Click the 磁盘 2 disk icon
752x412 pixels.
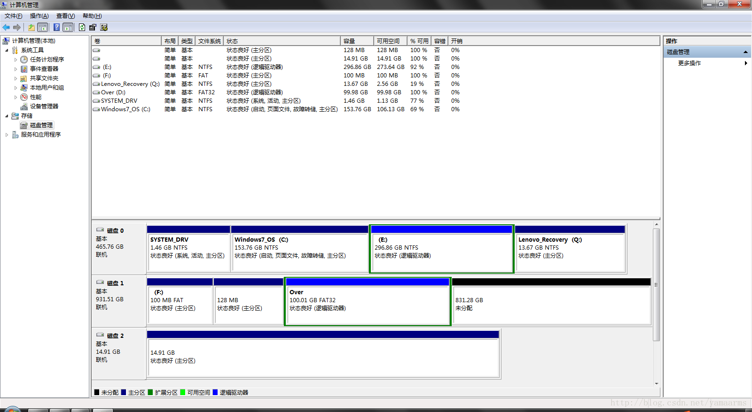(x=100, y=335)
